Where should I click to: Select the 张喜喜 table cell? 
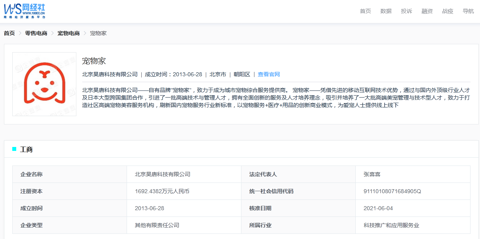click(x=413, y=174)
